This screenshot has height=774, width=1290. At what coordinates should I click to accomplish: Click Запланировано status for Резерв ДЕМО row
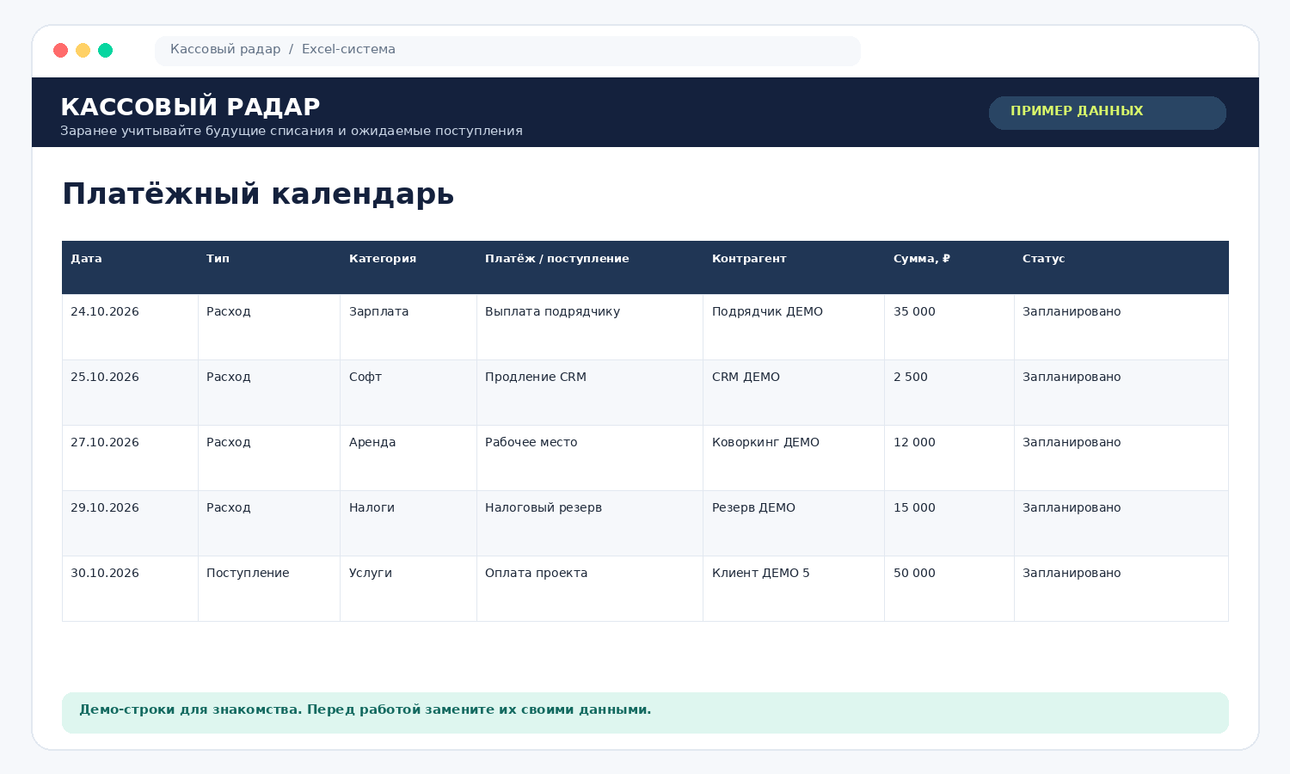pyautogui.click(x=1121, y=523)
